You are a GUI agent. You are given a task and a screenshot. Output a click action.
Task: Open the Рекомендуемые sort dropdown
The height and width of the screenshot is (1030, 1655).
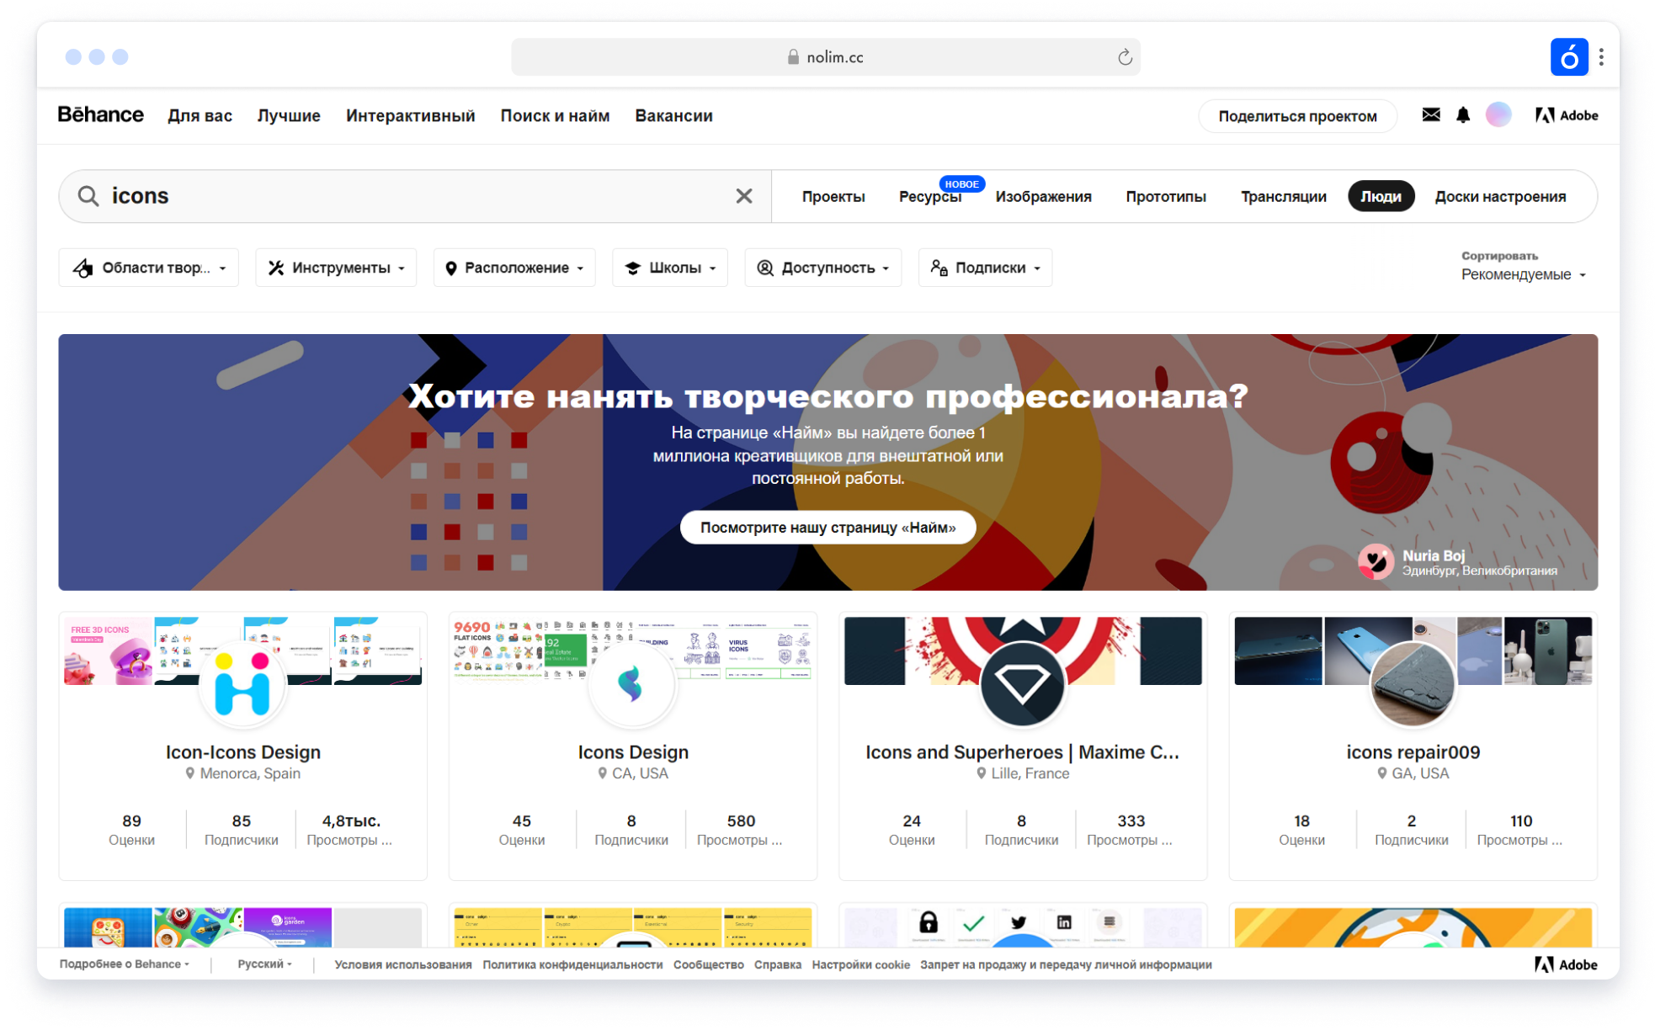pos(1524,274)
